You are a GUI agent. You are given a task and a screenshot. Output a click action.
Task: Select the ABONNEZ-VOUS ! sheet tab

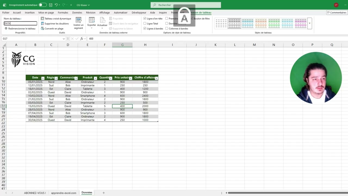pos(35,193)
